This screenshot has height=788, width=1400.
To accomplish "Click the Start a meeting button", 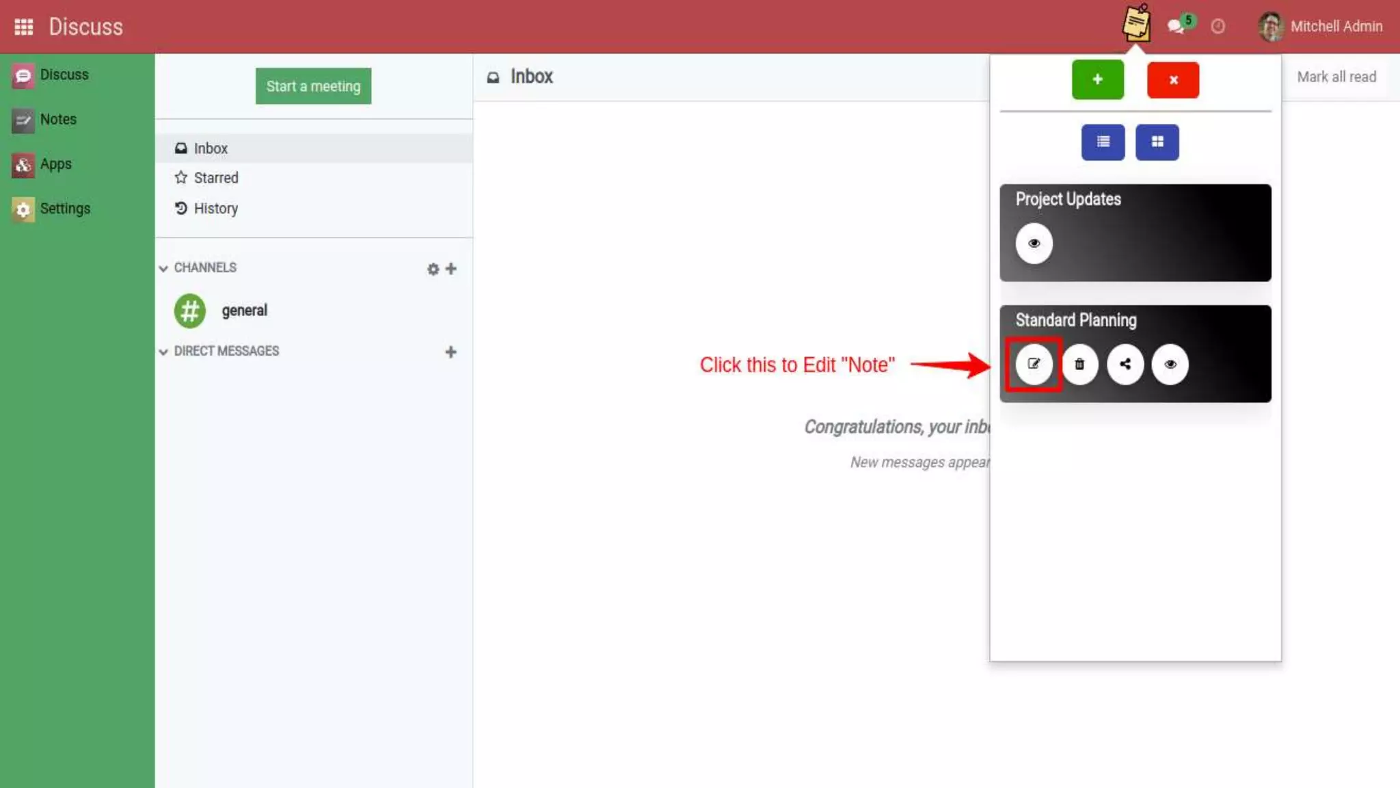I will click(x=313, y=86).
